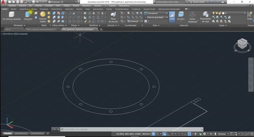Switch to the Presentación1 layout tab
This screenshot has width=254, height=137.
21,133
